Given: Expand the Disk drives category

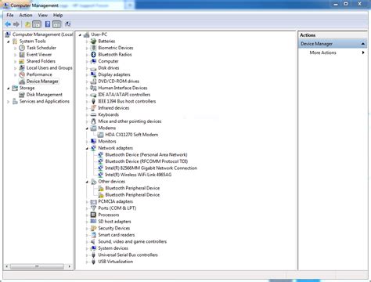Looking at the screenshot, I should [87, 68].
